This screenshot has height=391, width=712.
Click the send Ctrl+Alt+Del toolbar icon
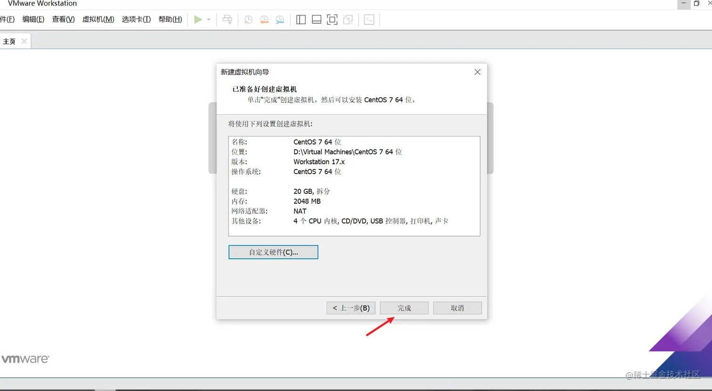coord(227,19)
